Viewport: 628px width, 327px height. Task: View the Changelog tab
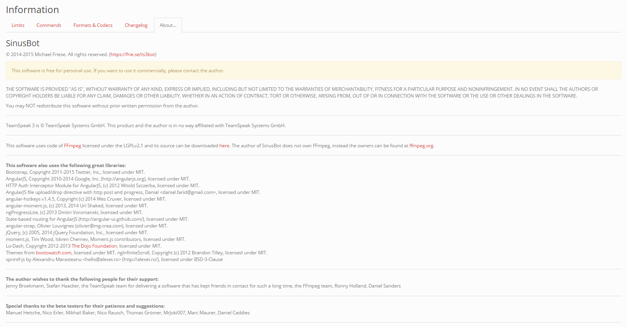pos(136,25)
